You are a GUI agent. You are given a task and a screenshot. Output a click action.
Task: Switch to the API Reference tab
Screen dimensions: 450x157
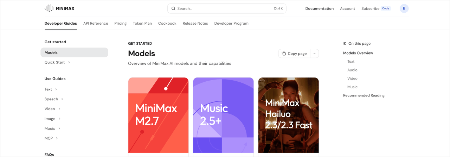(96, 23)
